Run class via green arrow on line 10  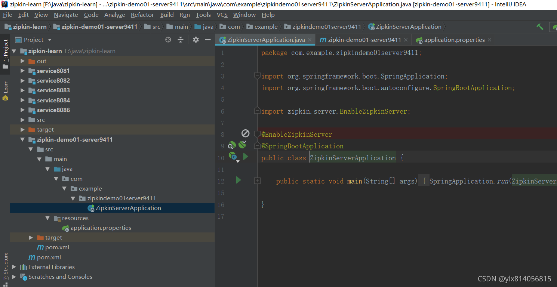point(246,157)
